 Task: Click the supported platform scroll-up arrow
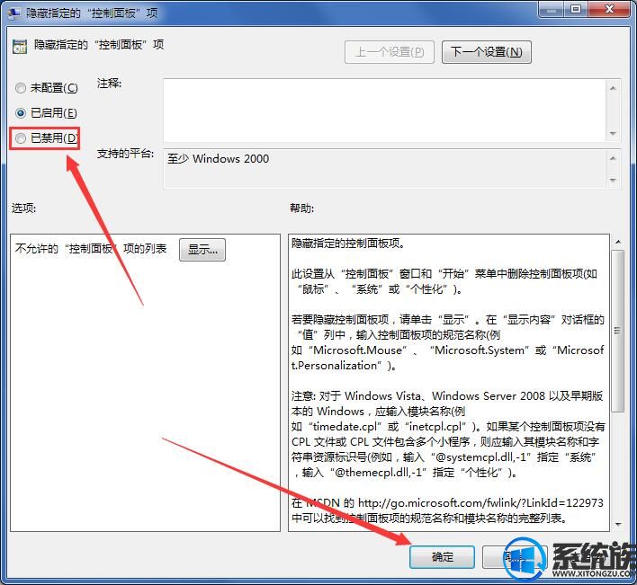pos(613,158)
